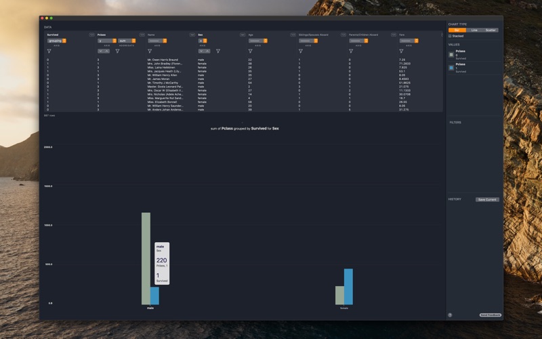Open the help question mark icon
The image size is (542, 339).
click(x=450, y=315)
